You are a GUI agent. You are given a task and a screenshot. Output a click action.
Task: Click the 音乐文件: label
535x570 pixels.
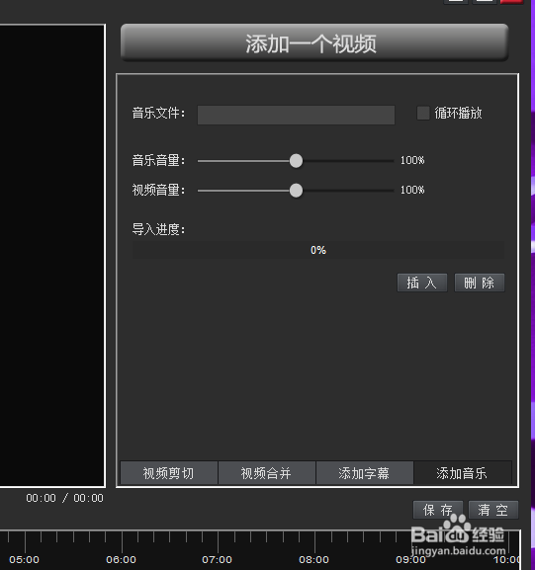click(158, 113)
